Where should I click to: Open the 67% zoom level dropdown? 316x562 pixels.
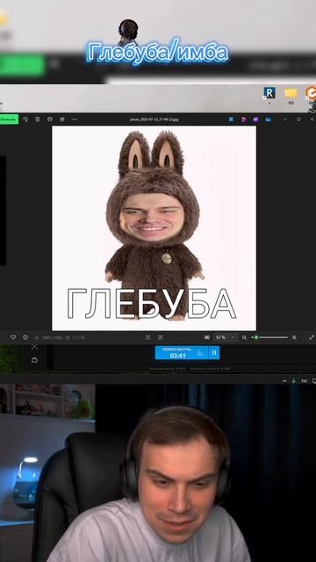(225, 337)
